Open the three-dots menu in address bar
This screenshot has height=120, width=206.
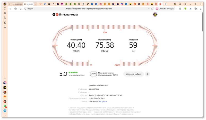click(x=149, y=9)
